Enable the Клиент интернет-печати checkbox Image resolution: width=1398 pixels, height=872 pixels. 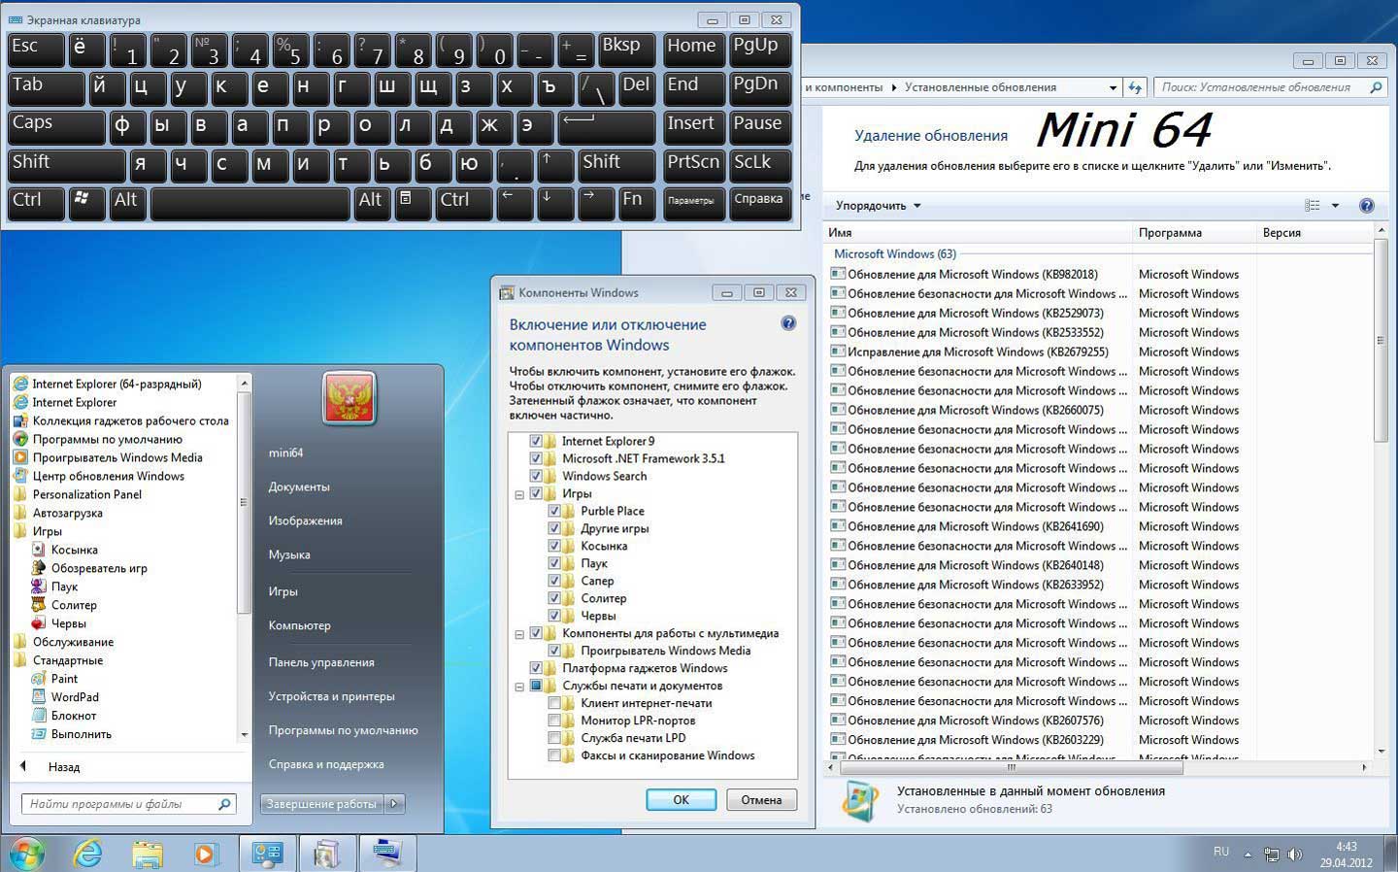tap(554, 703)
